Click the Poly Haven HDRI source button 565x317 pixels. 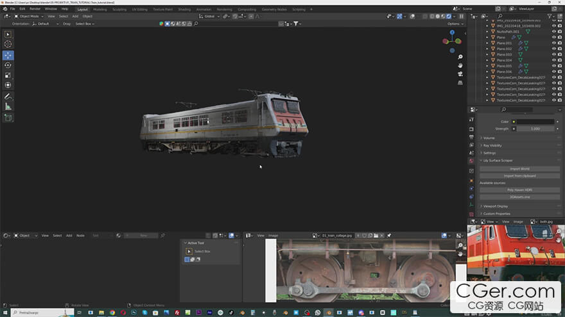pos(519,190)
